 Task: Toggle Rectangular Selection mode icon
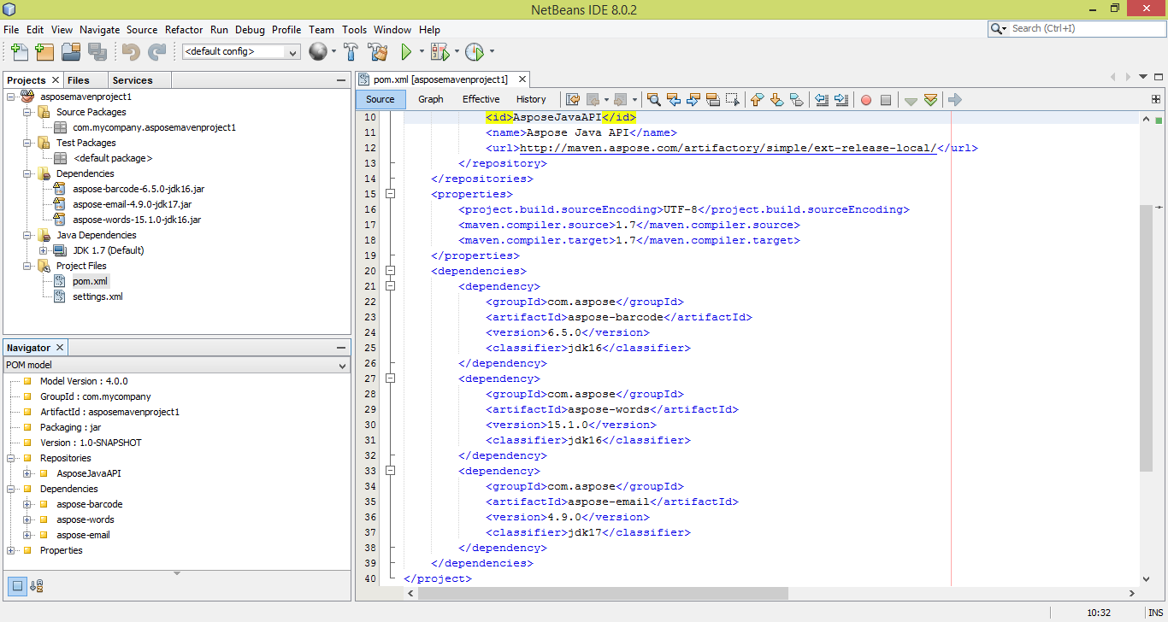point(733,100)
